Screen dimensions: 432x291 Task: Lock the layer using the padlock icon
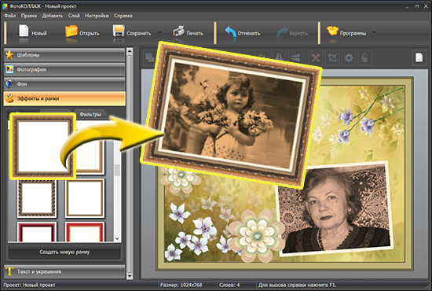364,58
